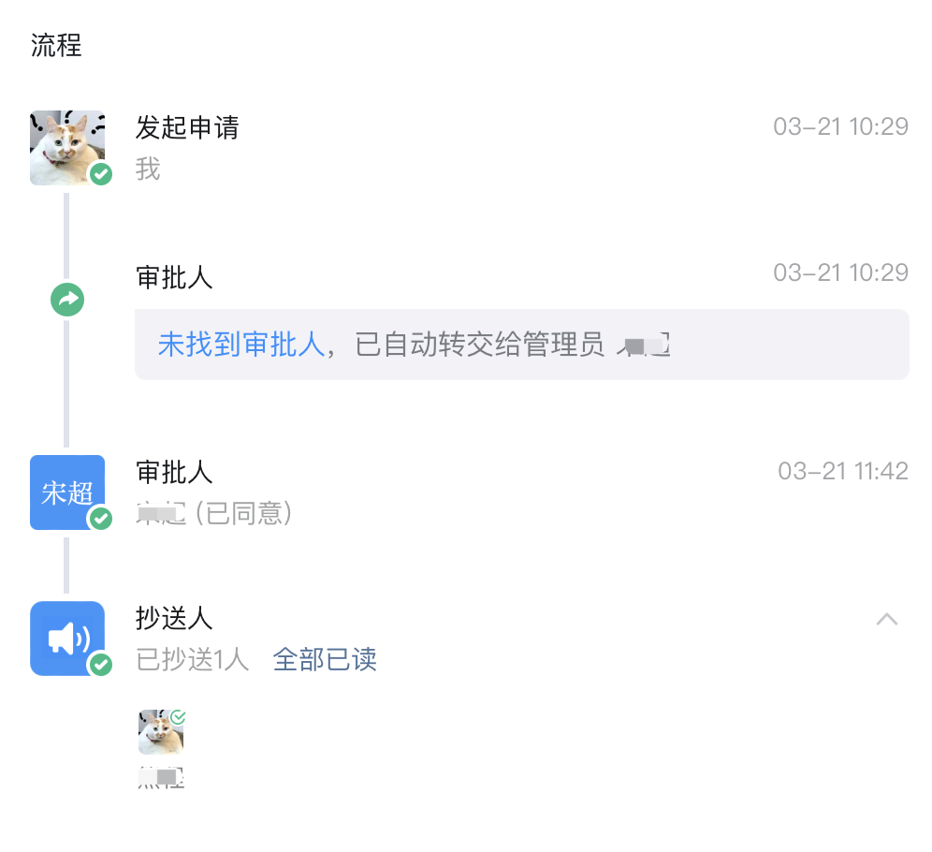Click the green forward arrow icon
Image resolution: width=932 pixels, height=852 pixels.
(x=67, y=300)
